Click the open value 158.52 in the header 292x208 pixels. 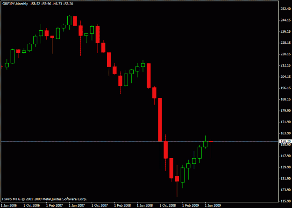[x=35, y=4]
